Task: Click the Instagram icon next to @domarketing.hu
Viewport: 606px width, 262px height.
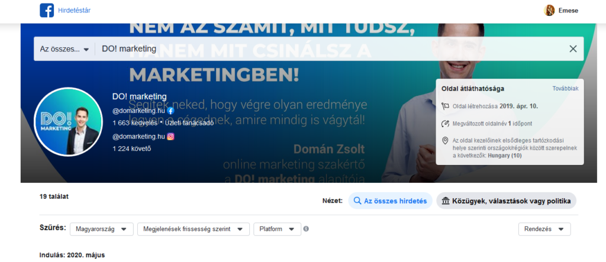Action: pos(171,137)
